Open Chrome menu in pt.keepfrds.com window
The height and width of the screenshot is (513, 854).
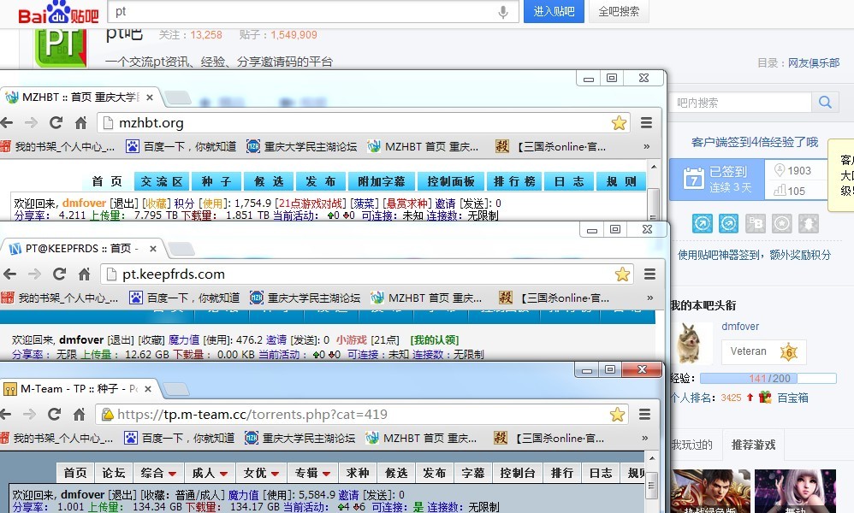(x=649, y=274)
